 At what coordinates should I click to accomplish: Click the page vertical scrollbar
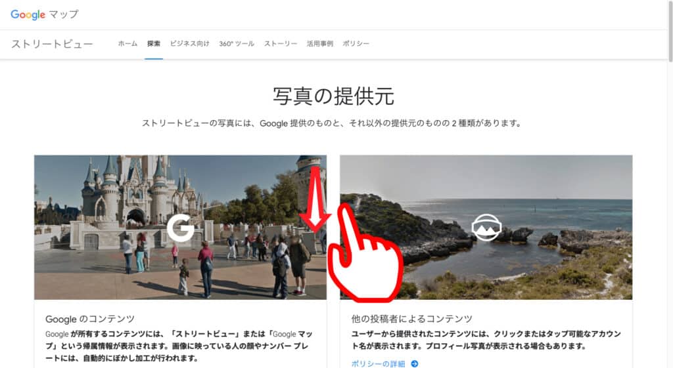coord(670,32)
